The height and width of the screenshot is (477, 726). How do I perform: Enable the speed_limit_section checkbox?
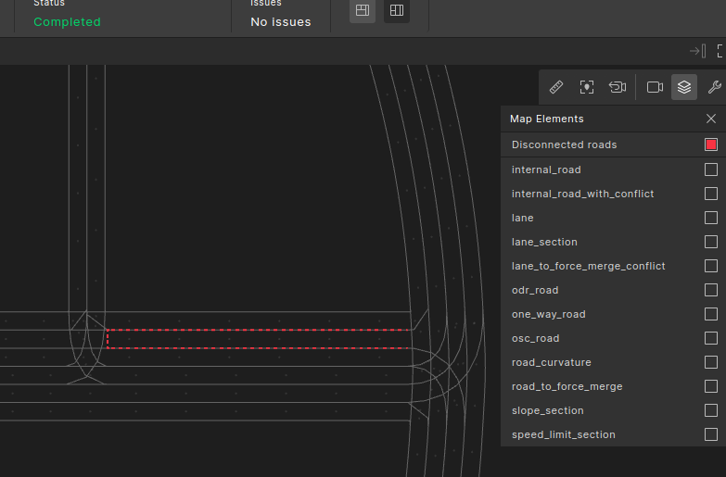pos(711,434)
